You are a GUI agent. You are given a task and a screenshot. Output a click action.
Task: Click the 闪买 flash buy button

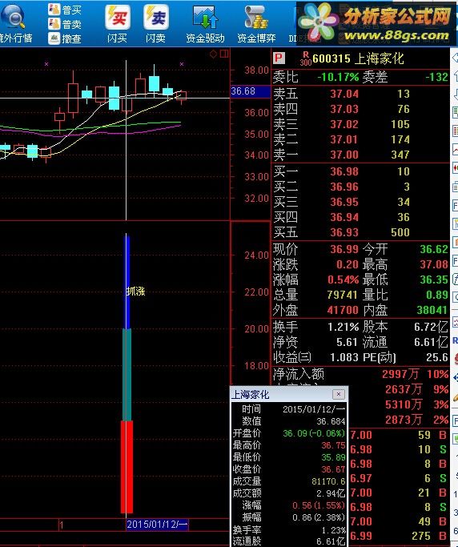117,24
